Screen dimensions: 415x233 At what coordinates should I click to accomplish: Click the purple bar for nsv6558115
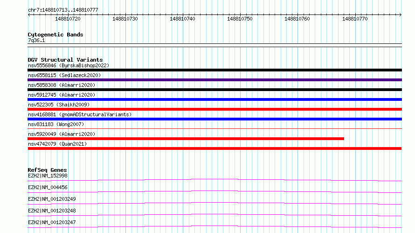[x=214, y=80]
